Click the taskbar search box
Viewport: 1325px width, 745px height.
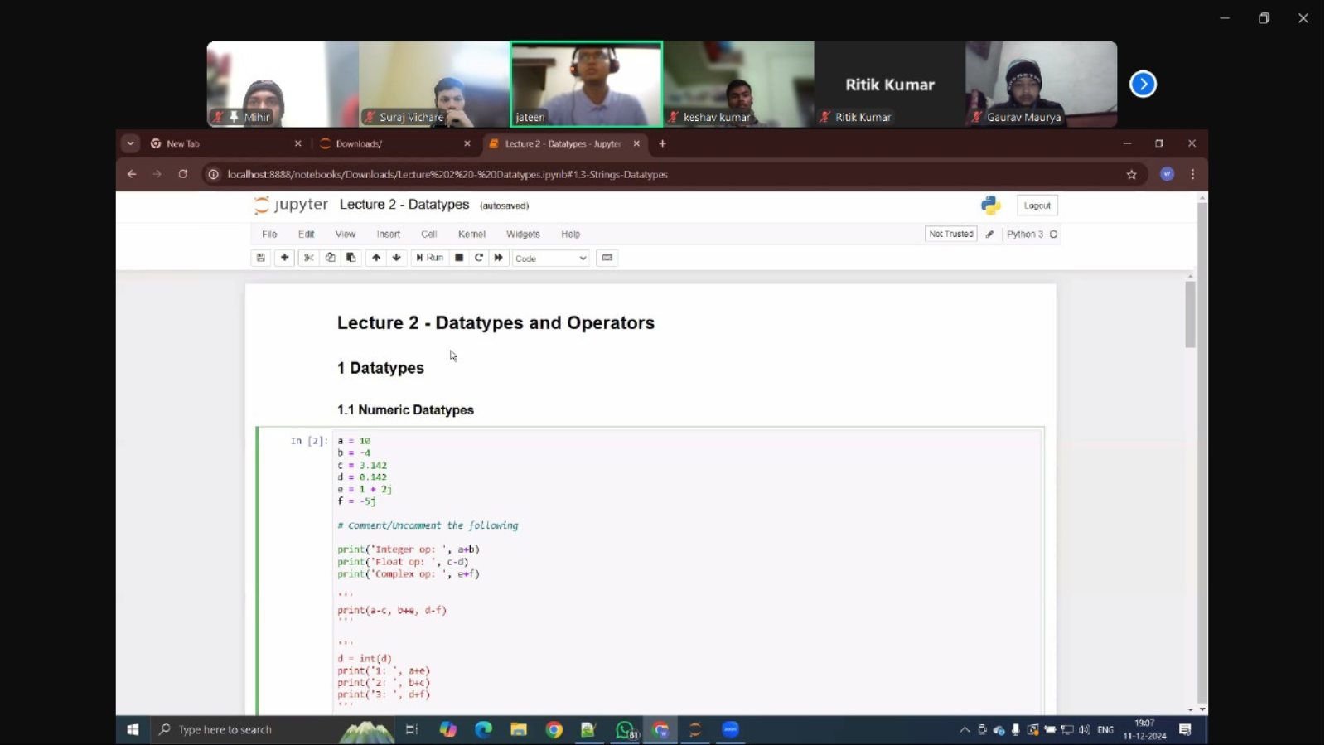(x=274, y=729)
